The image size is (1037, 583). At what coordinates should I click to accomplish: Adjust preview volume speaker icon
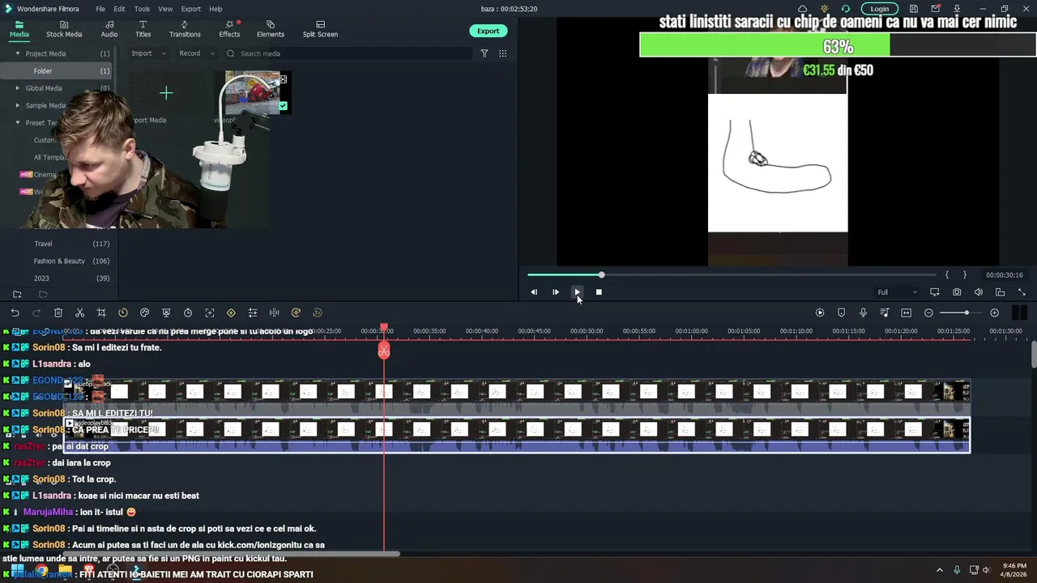tap(979, 292)
